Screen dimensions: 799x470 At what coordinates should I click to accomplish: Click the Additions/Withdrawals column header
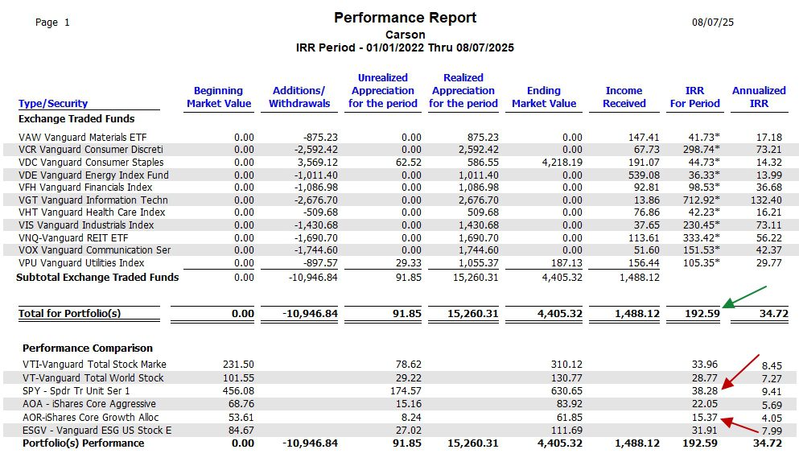tap(299, 97)
